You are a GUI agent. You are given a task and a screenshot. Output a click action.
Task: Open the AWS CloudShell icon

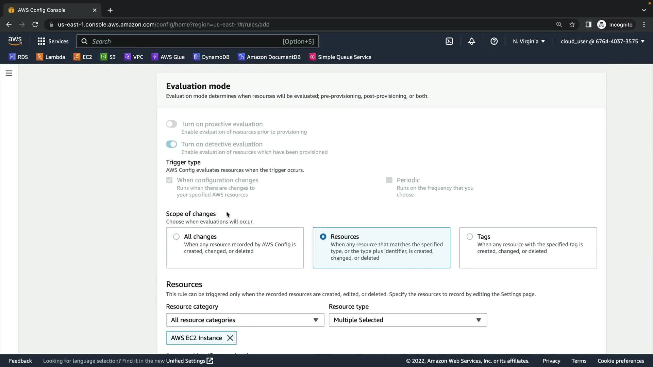point(449,41)
